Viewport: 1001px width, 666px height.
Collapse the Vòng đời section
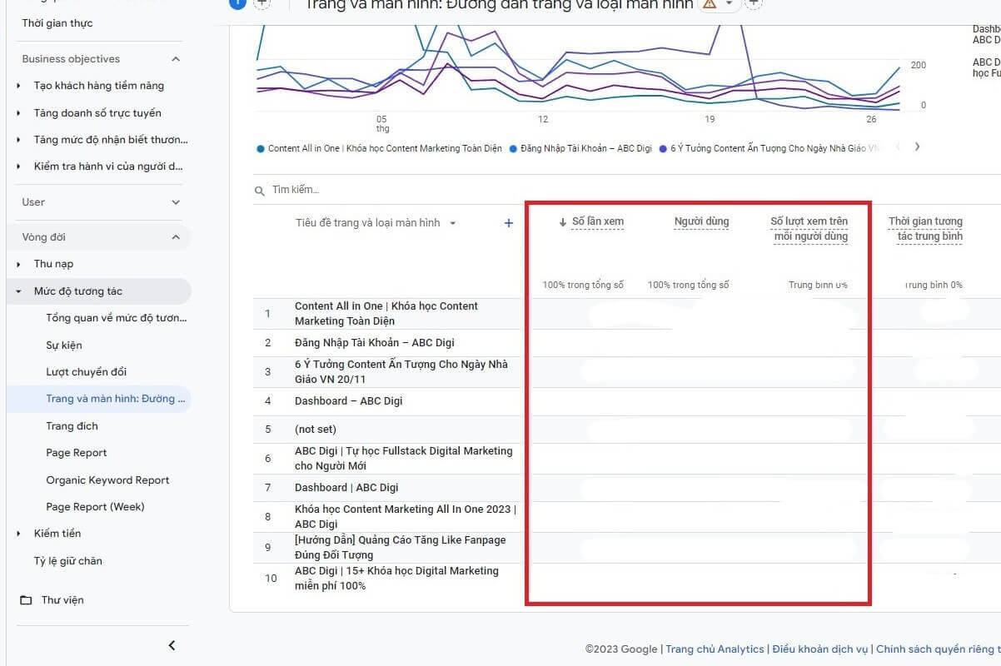pos(176,237)
